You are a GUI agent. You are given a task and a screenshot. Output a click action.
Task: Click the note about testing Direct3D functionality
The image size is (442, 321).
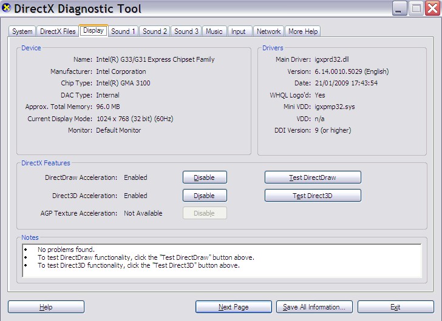(138, 265)
